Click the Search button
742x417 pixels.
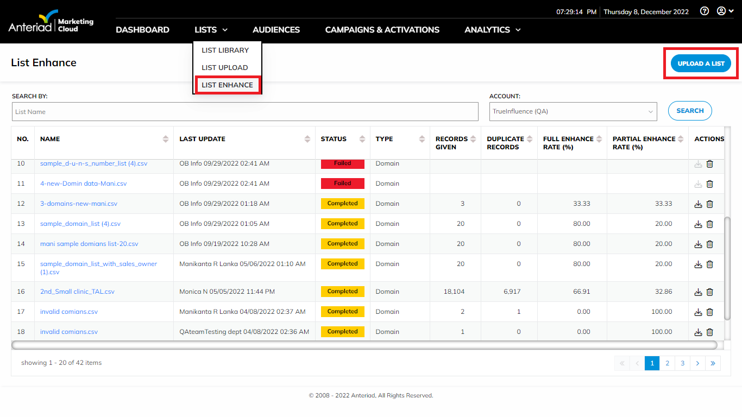click(x=690, y=111)
